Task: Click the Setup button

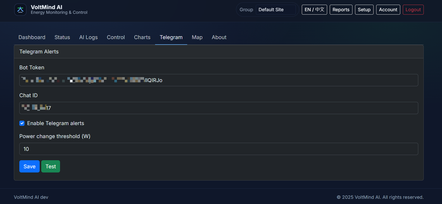Action: pos(364,10)
